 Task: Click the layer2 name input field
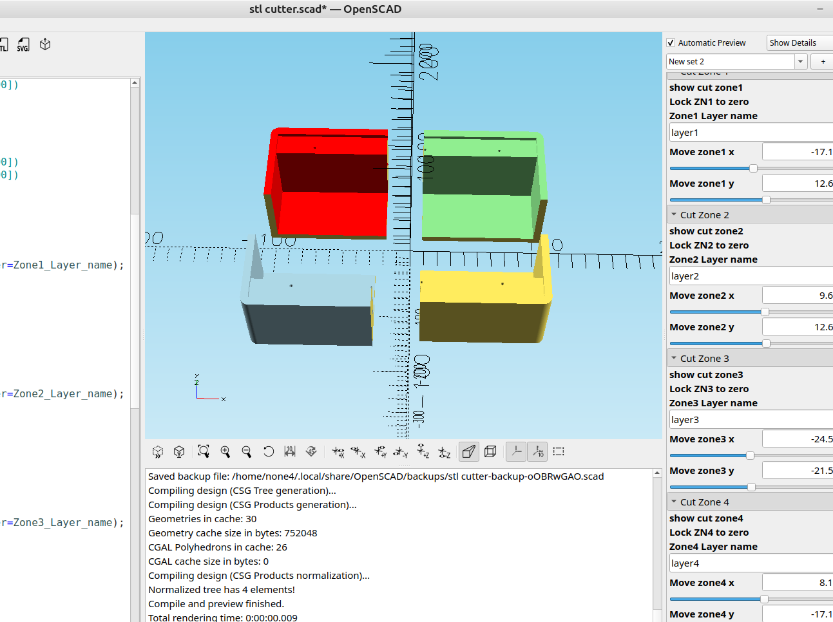pyautogui.click(x=751, y=276)
